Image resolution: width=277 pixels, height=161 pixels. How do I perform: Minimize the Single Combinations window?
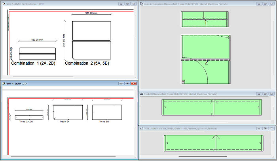(259, 4)
